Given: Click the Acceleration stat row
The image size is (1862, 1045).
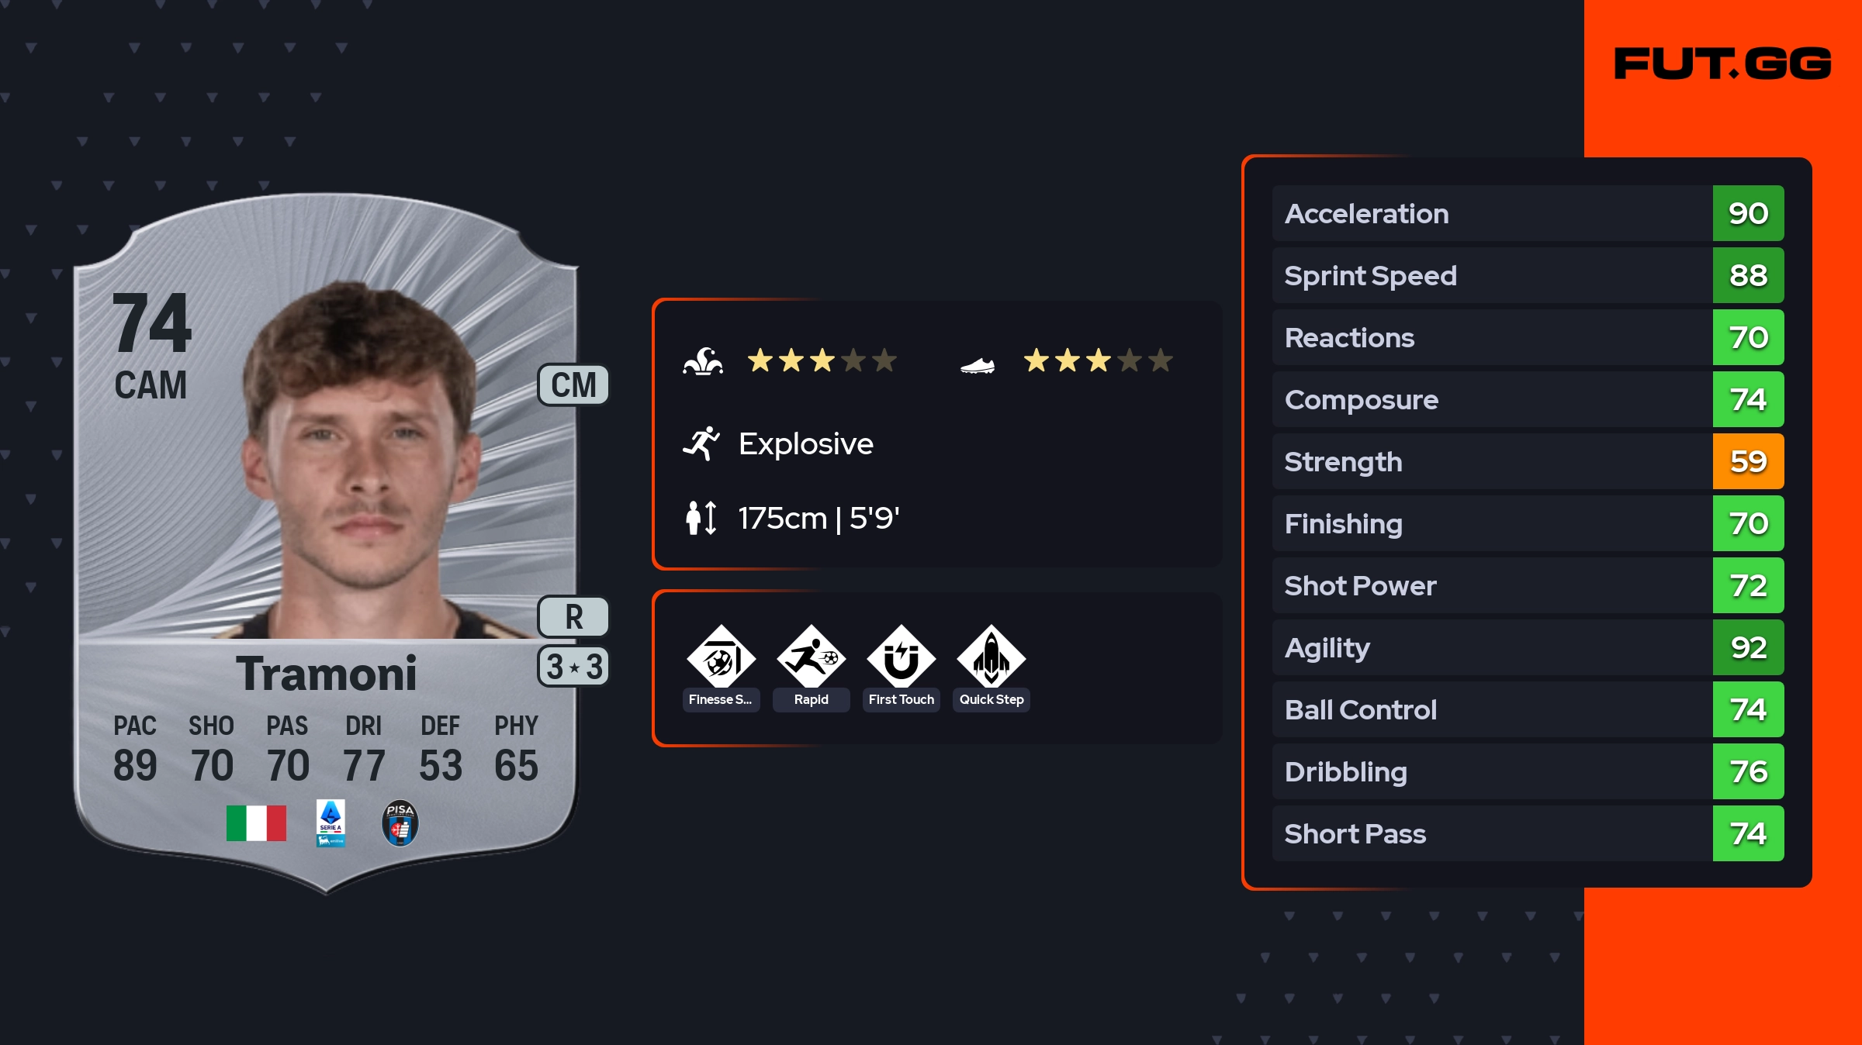Looking at the screenshot, I should [1491, 213].
